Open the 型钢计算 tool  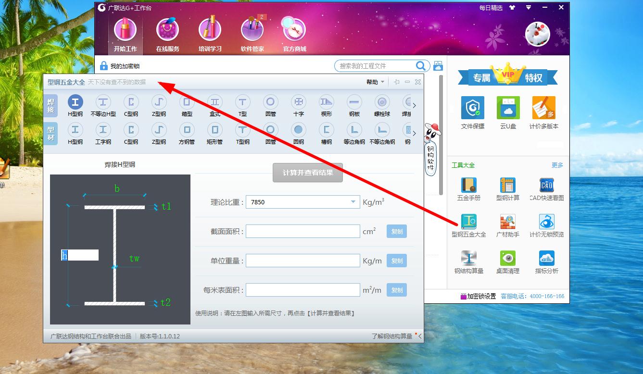point(507,189)
